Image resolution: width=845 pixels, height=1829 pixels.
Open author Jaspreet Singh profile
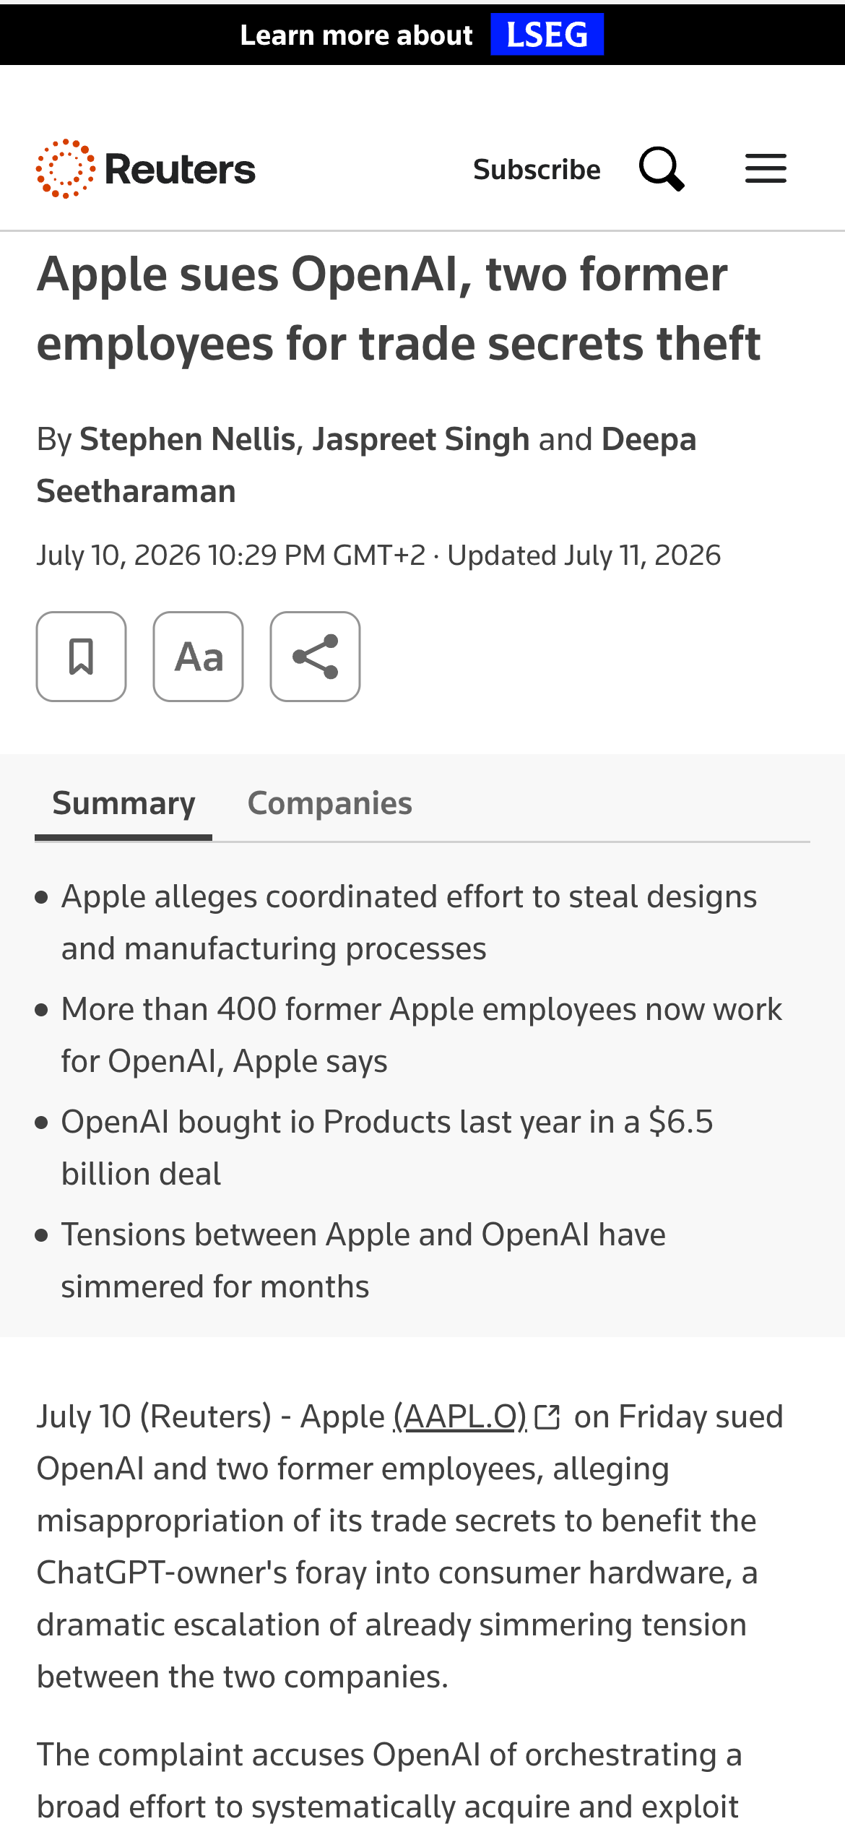click(x=421, y=439)
